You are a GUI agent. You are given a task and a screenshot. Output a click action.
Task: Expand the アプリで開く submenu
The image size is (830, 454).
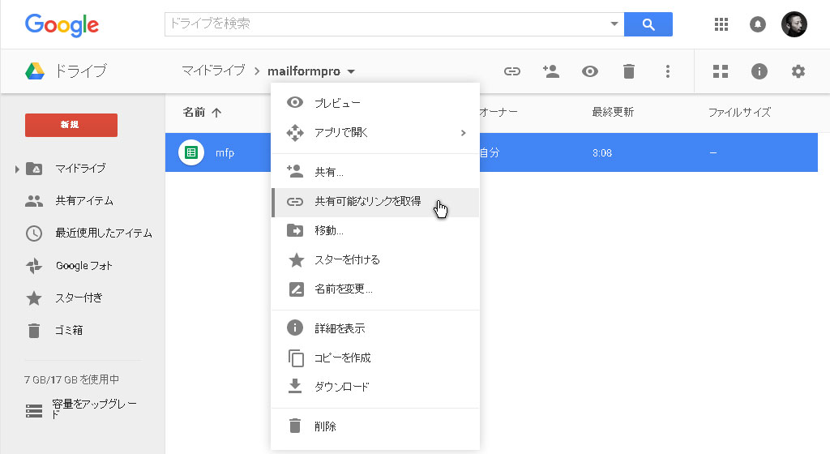[x=463, y=132]
